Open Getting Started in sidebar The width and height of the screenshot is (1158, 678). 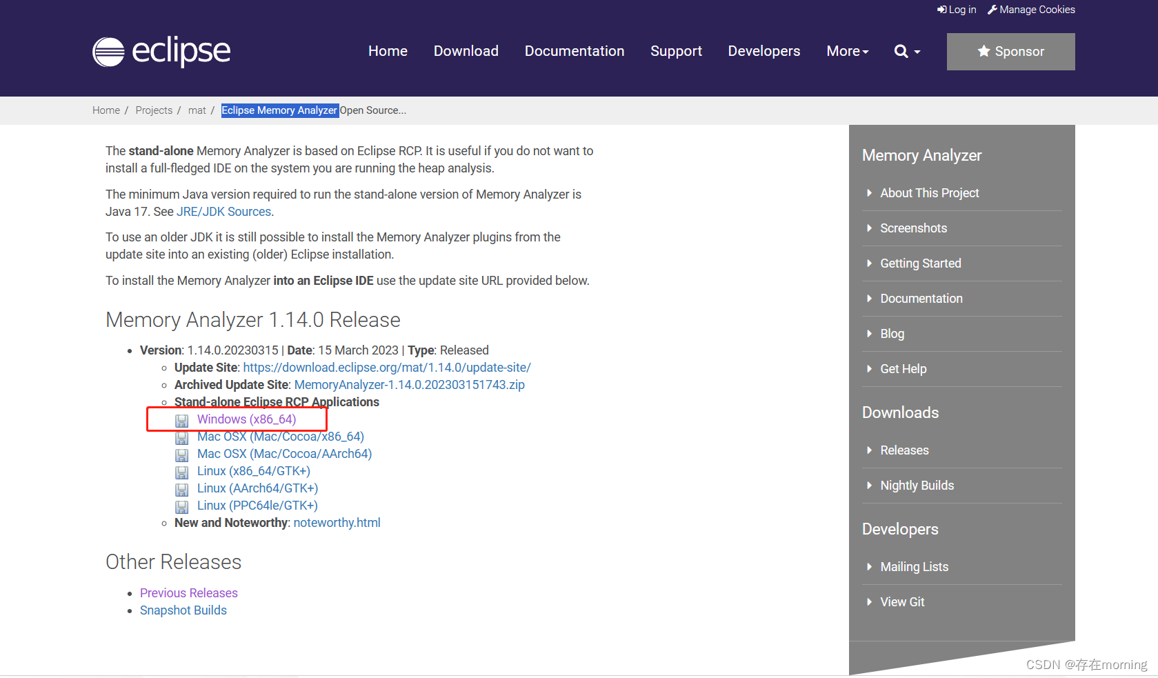921,263
